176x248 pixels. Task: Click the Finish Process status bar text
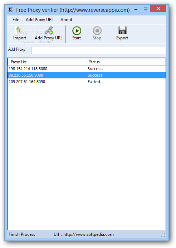tap(22, 234)
